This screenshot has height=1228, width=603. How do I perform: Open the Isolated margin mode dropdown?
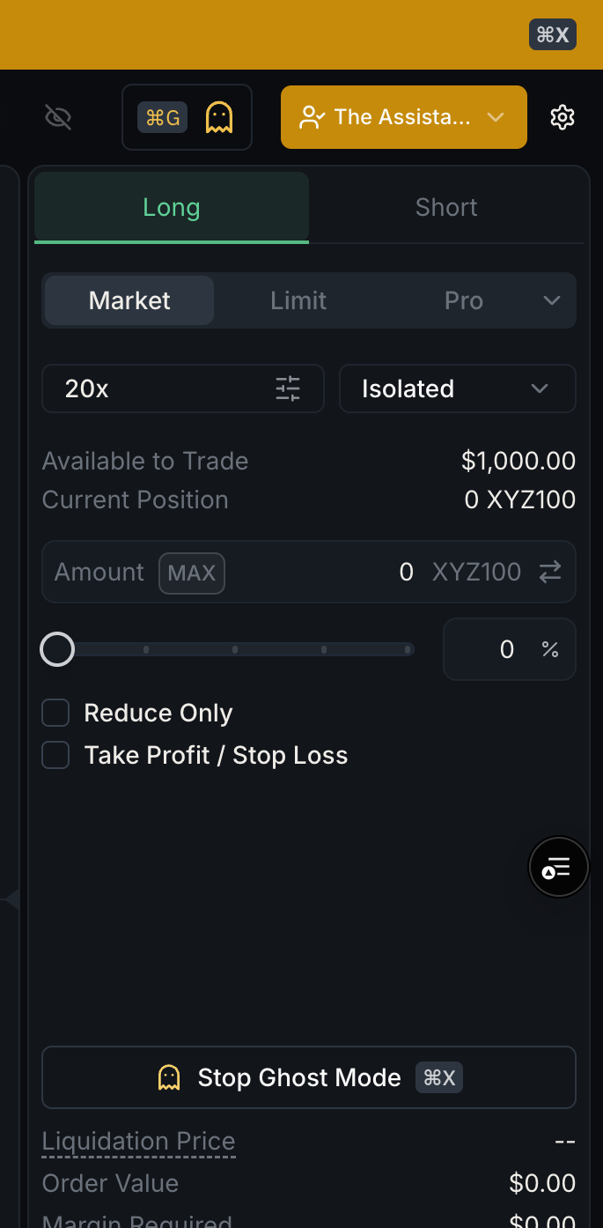pos(457,388)
